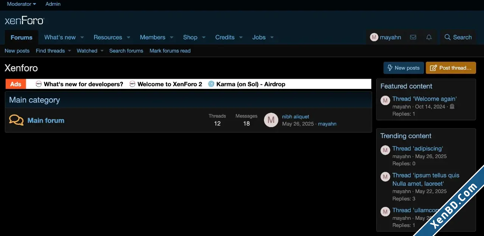Select the Forums tab
The width and height of the screenshot is (484, 236).
tap(22, 37)
